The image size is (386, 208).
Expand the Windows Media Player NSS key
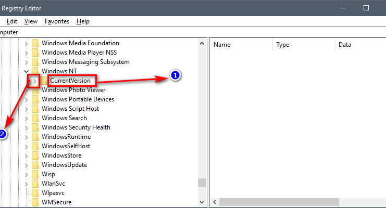[27, 53]
